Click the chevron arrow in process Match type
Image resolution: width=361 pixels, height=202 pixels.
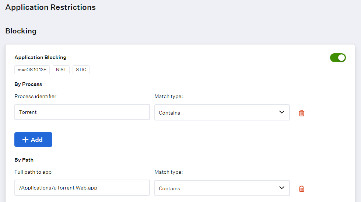click(282, 112)
